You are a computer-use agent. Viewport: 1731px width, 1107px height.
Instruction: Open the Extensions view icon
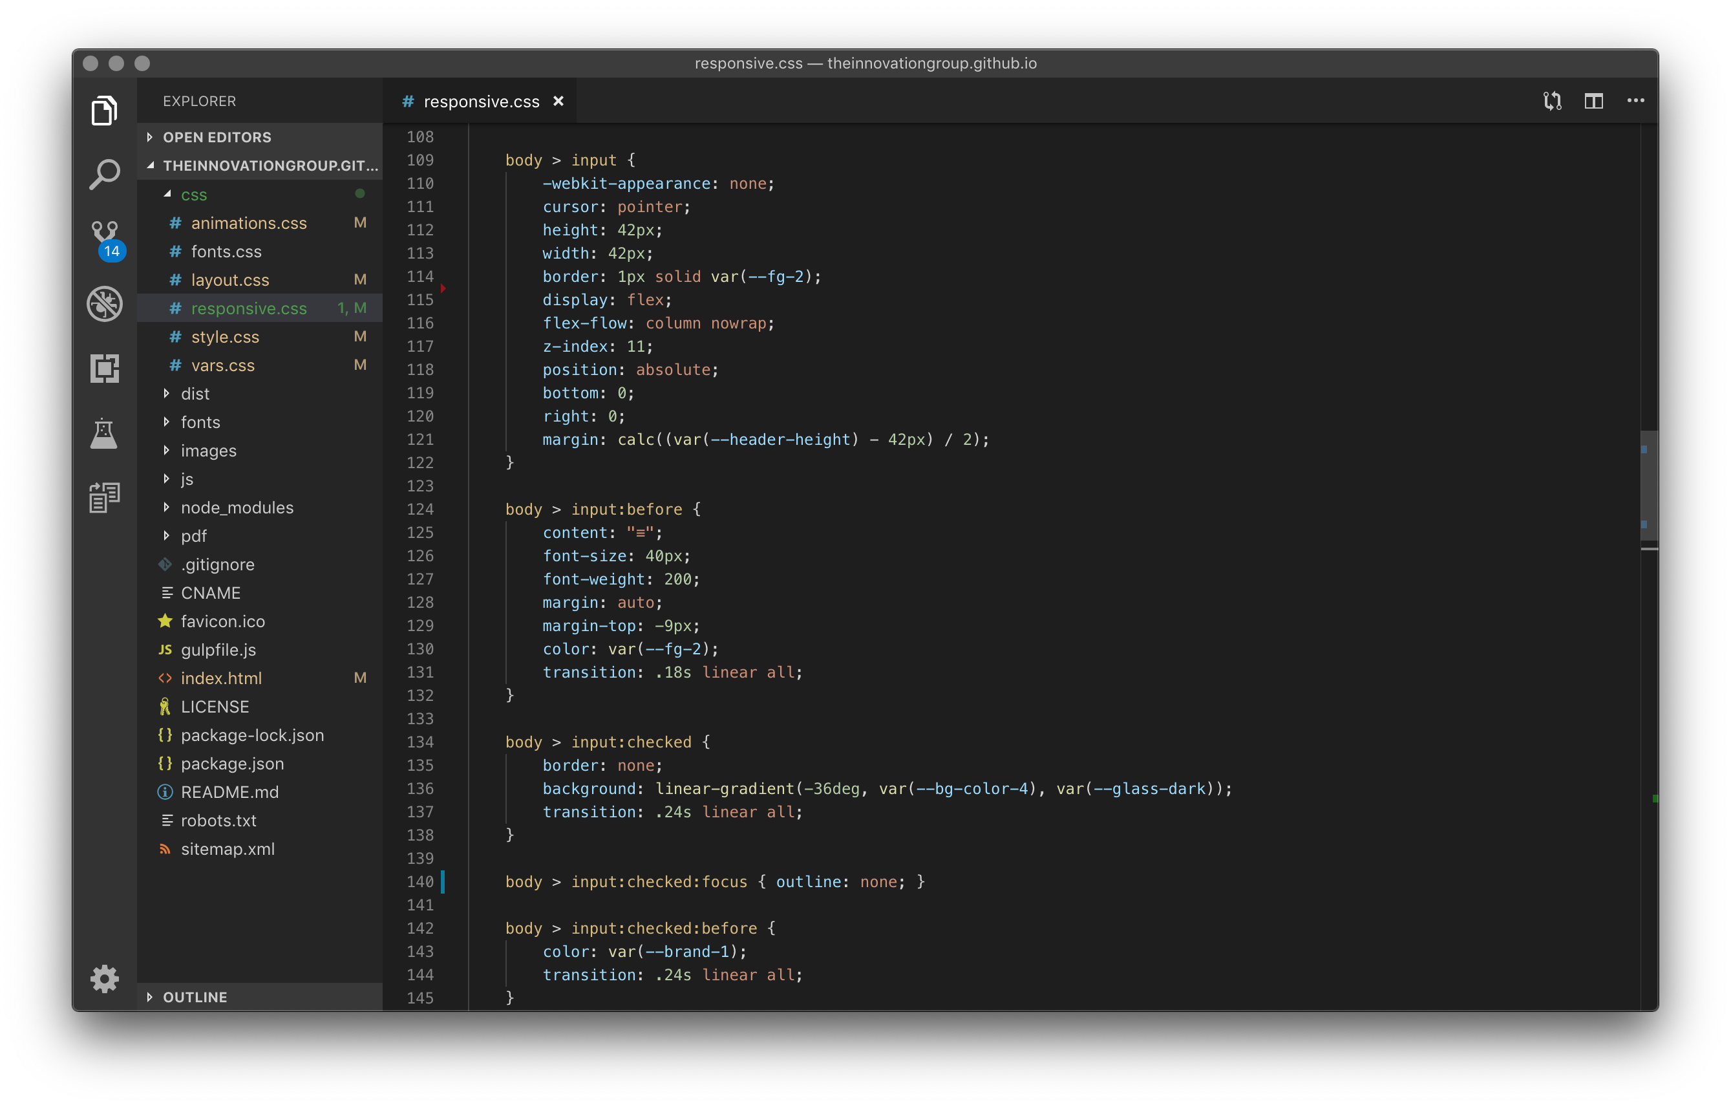pyautogui.click(x=105, y=369)
